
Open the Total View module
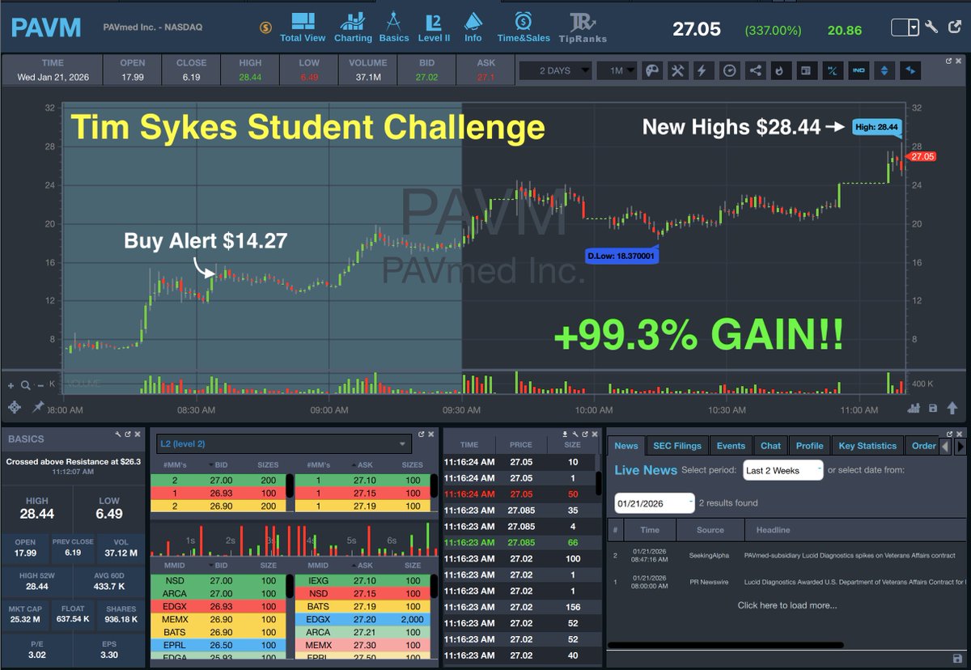point(303,28)
